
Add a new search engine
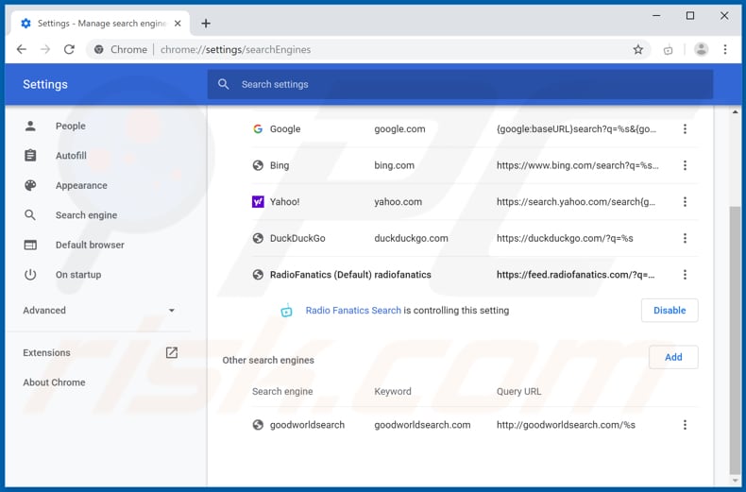coord(673,357)
